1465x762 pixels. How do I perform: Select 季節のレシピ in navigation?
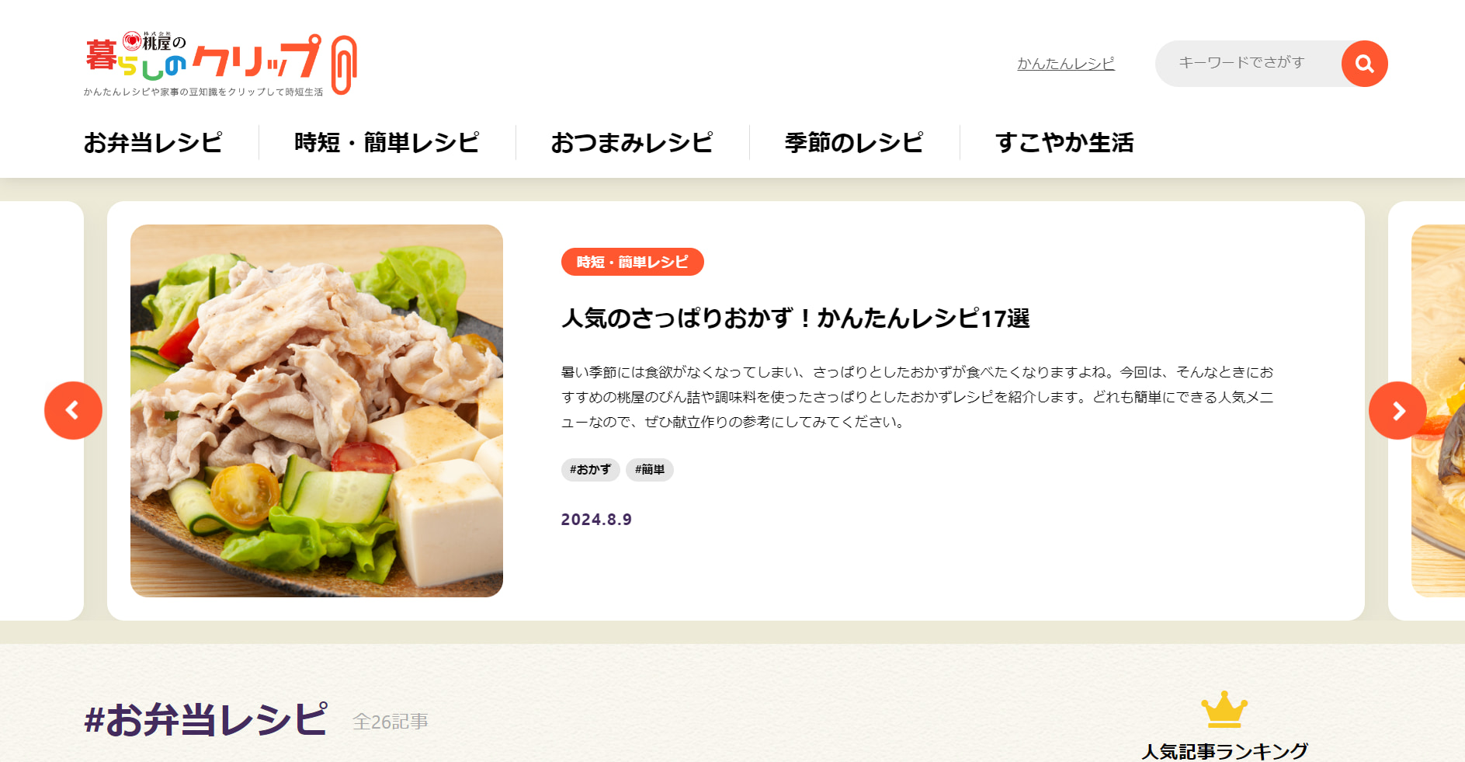pyautogui.click(x=854, y=142)
